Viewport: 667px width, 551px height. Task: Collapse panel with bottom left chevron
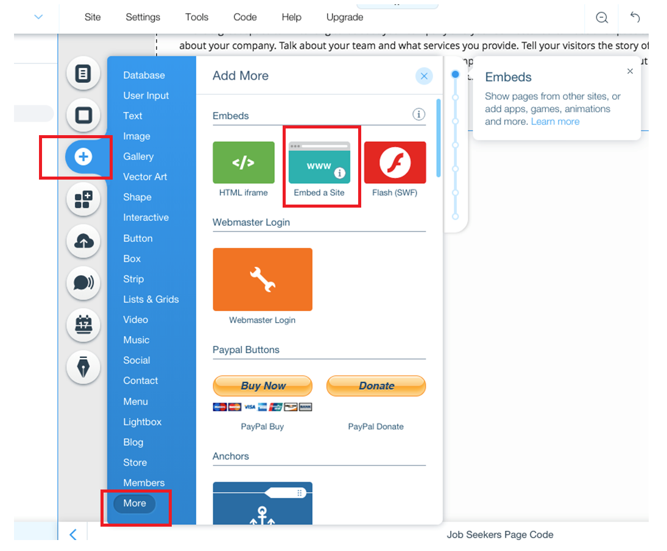(73, 535)
